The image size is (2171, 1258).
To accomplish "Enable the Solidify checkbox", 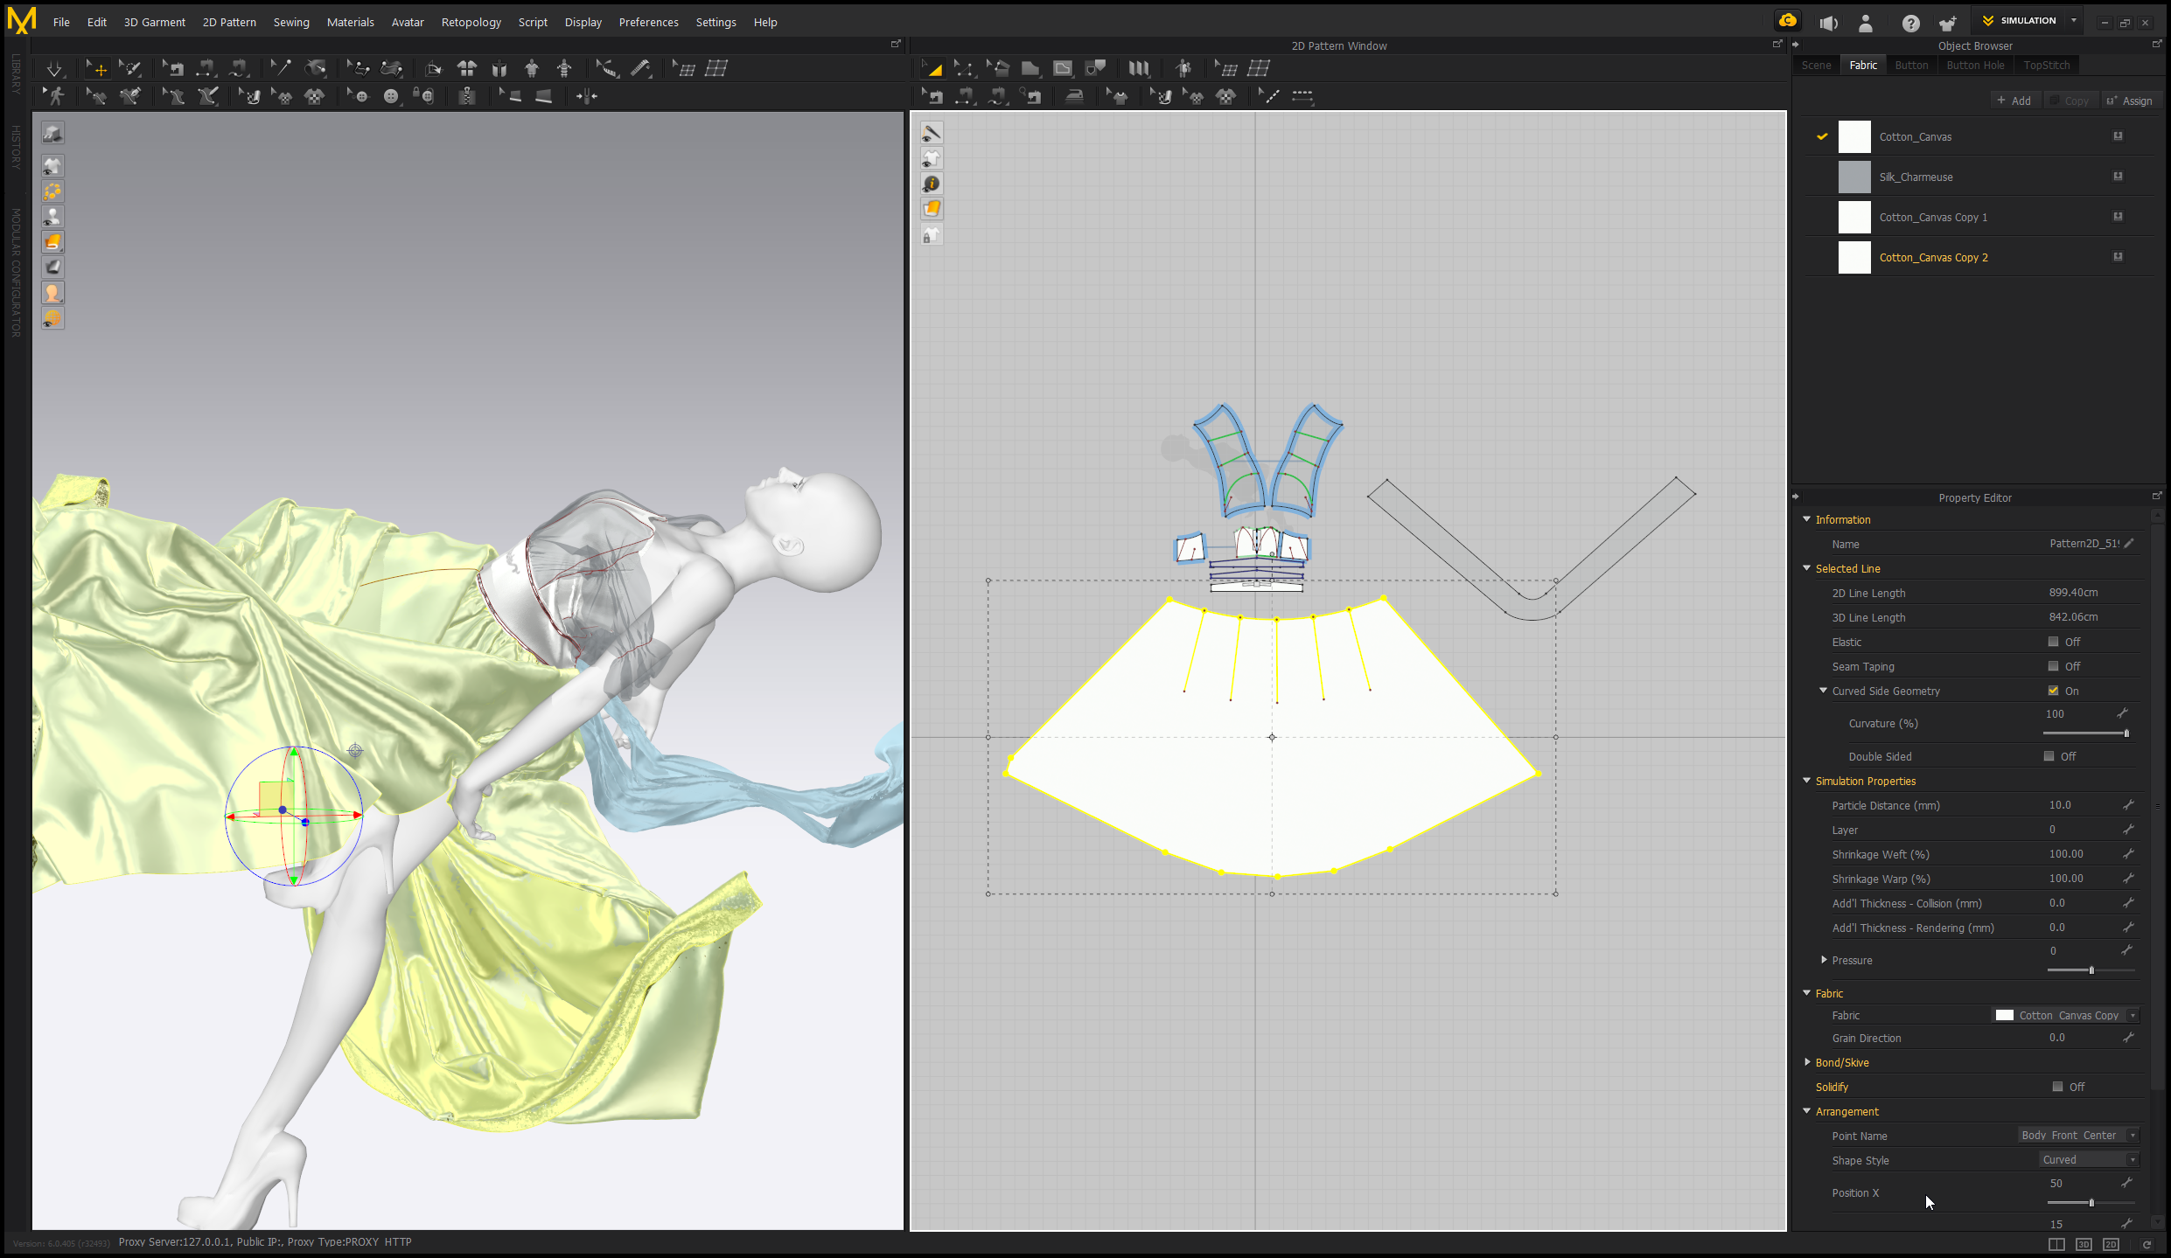I will pos(2057,1087).
